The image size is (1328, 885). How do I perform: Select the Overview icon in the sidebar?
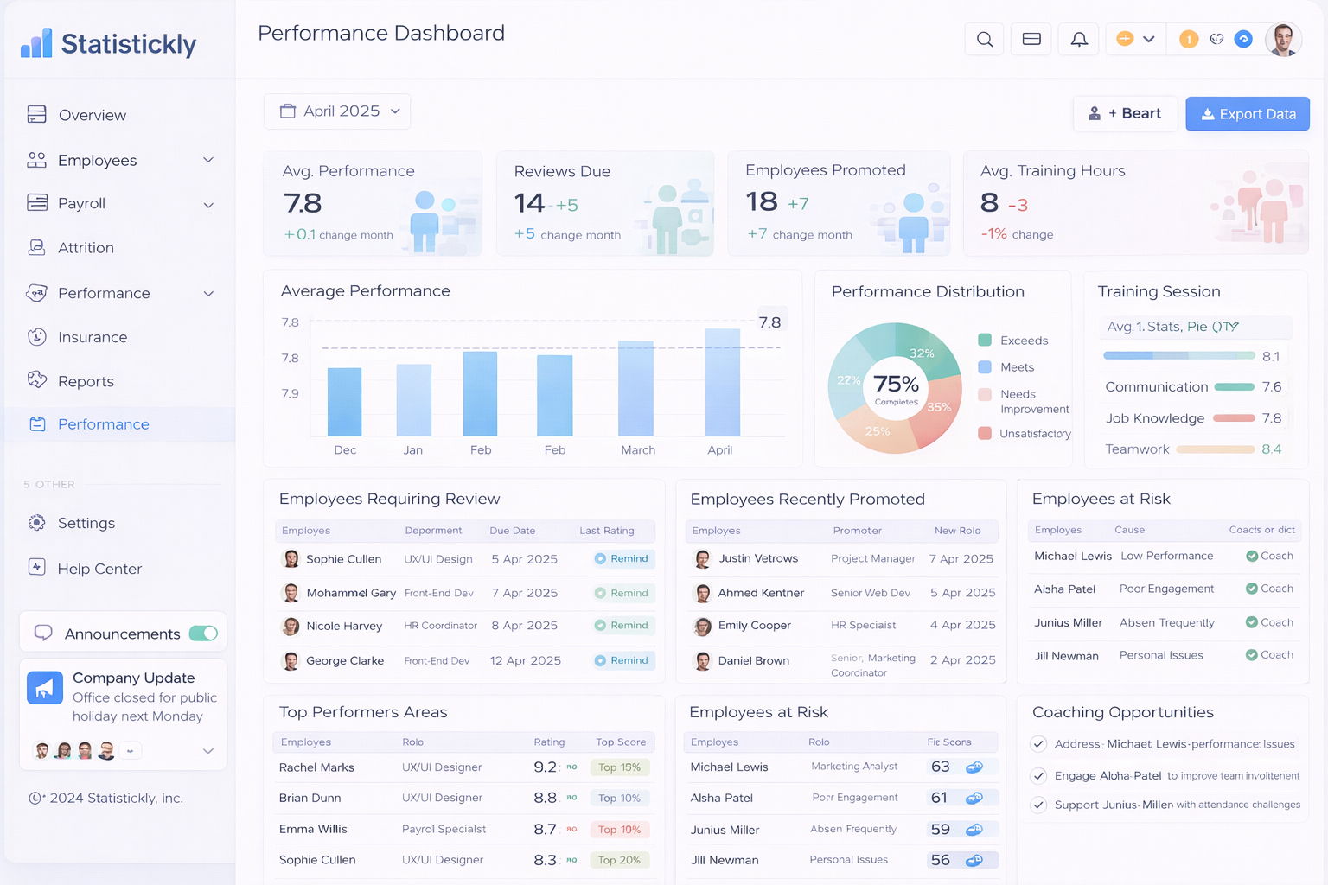(x=36, y=114)
